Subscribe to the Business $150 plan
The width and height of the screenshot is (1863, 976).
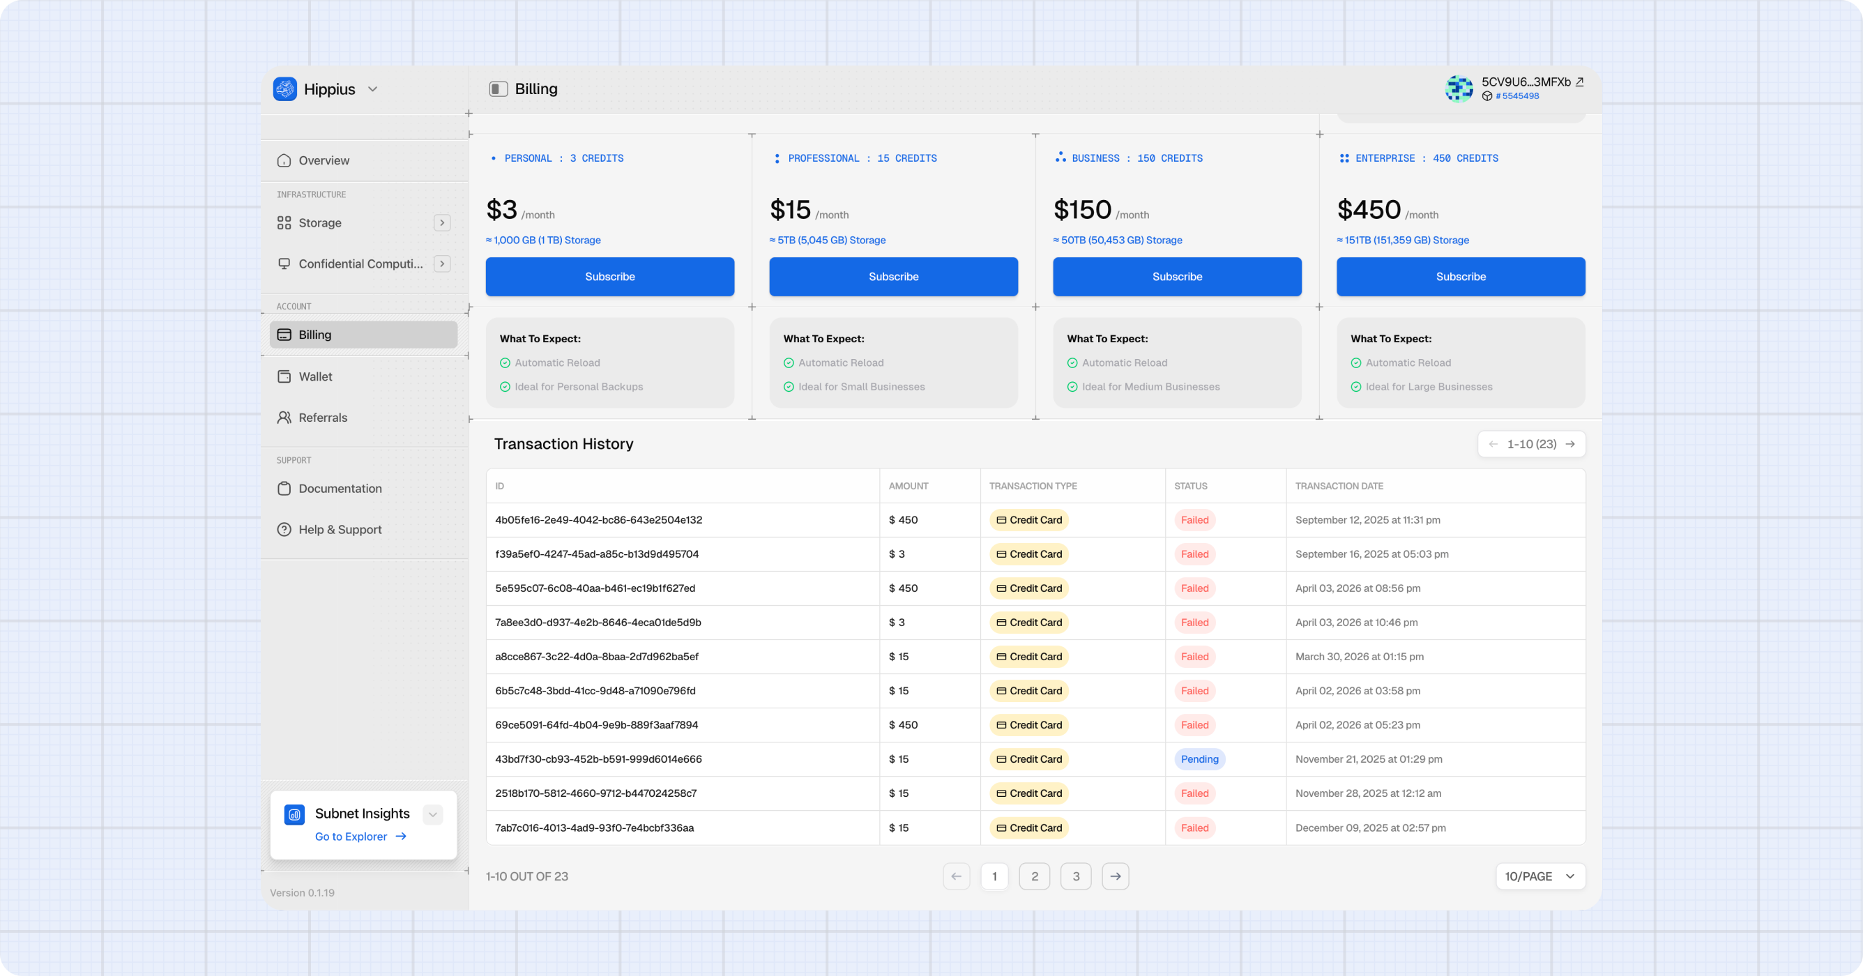click(x=1177, y=277)
